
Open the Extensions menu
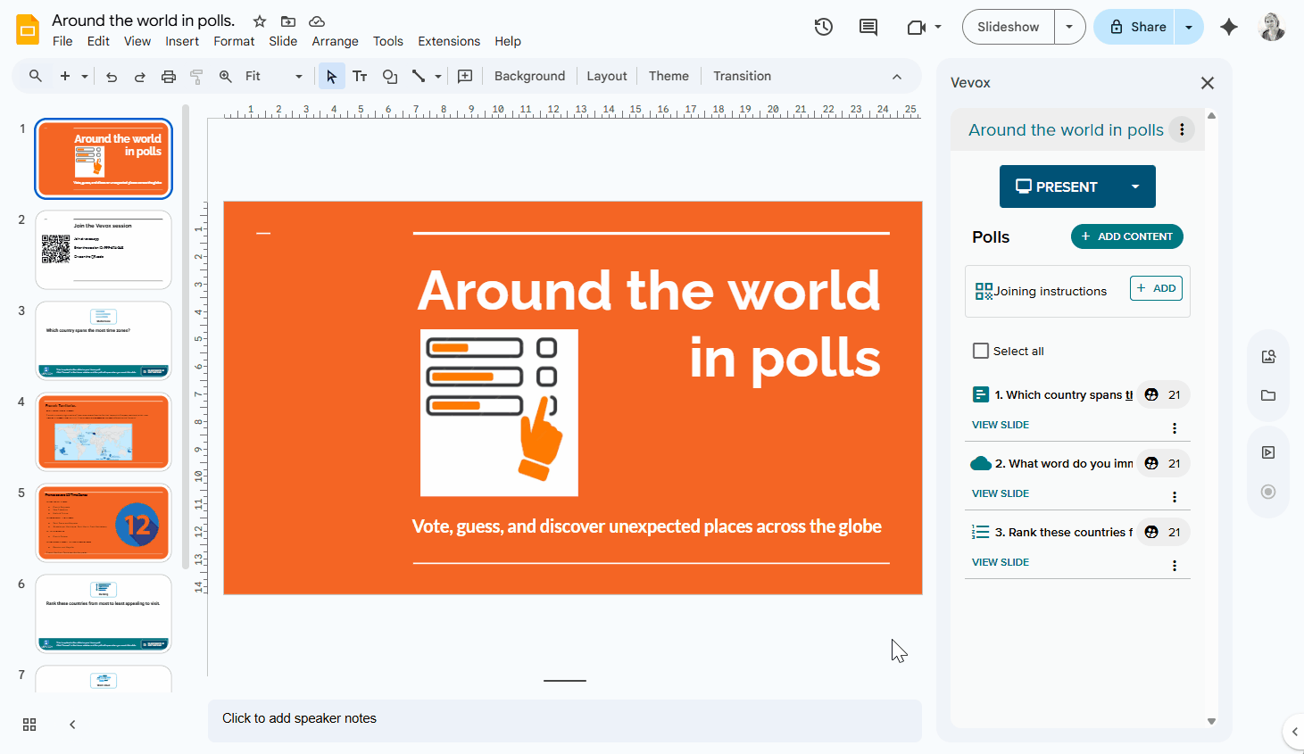[449, 41]
